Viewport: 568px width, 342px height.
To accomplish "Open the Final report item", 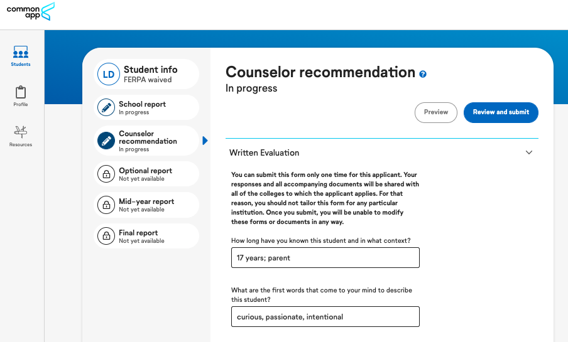I will tap(146, 236).
